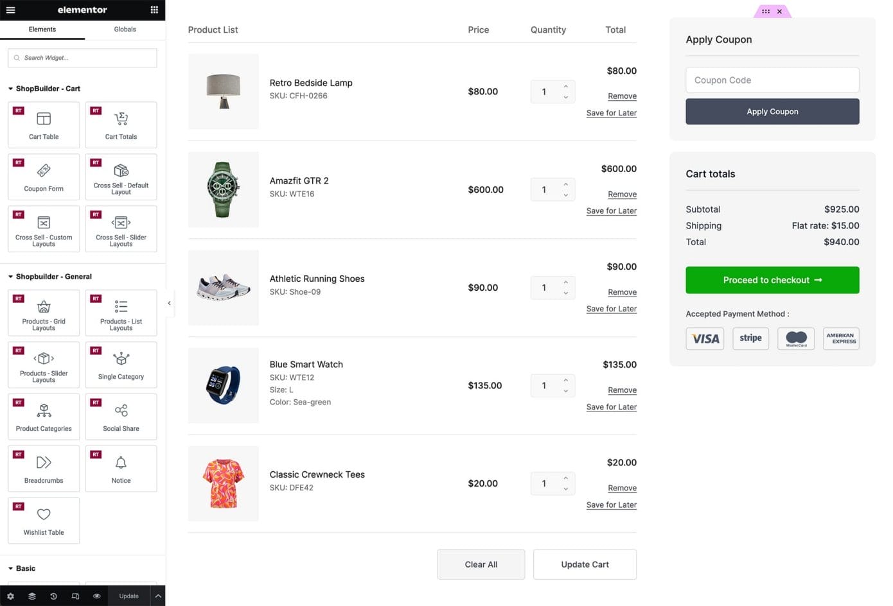Select the Cart Totals widget
The width and height of the screenshot is (893, 606).
coord(121,125)
